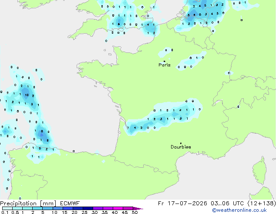Select legend swatch between 10 and 15

(x=57, y=208)
